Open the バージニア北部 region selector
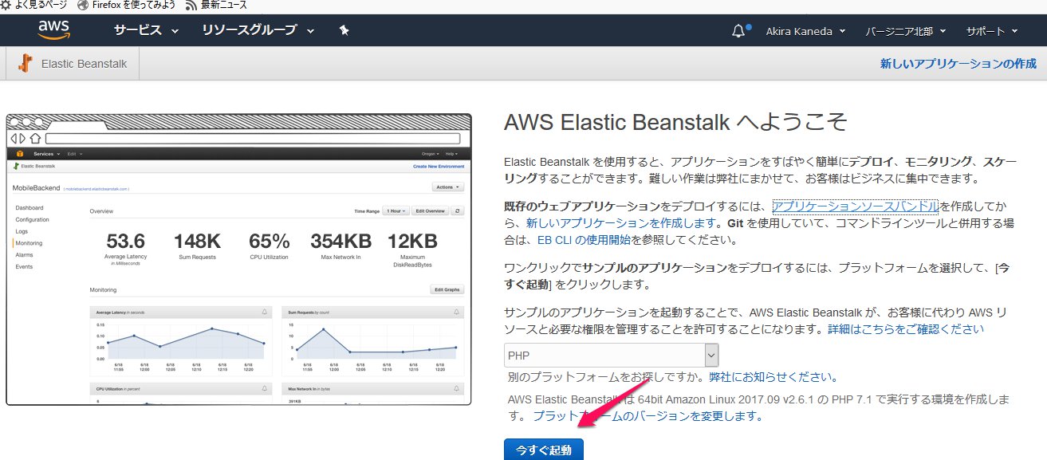The image size is (1047, 460). coord(905,31)
